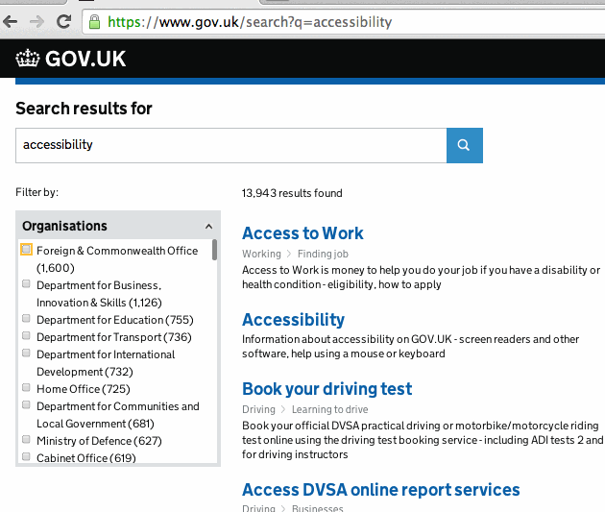Click the accessibility search input field
This screenshot has height=512, width=605.
point(231,145)
